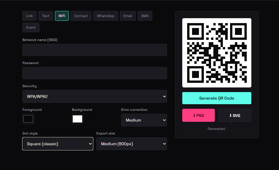Click the 'Foreground' label
Screen dimensions: 279x170
tap(32, 110)
